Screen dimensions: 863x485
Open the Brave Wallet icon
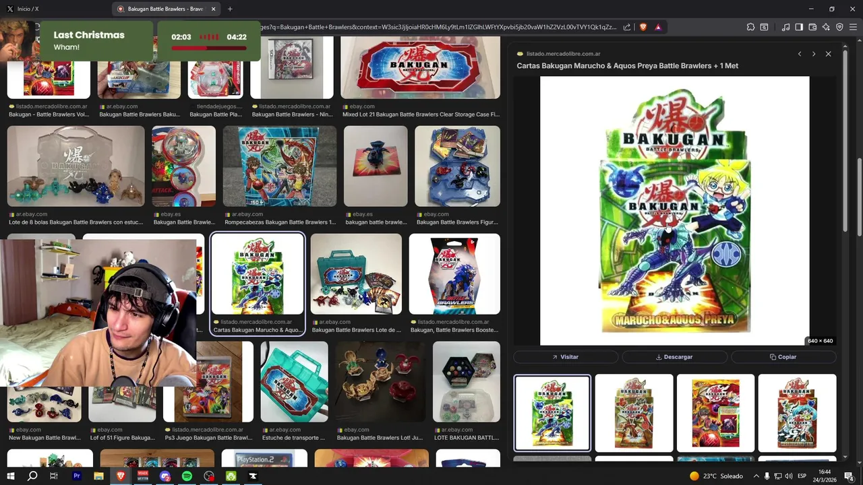coord(812,27)
